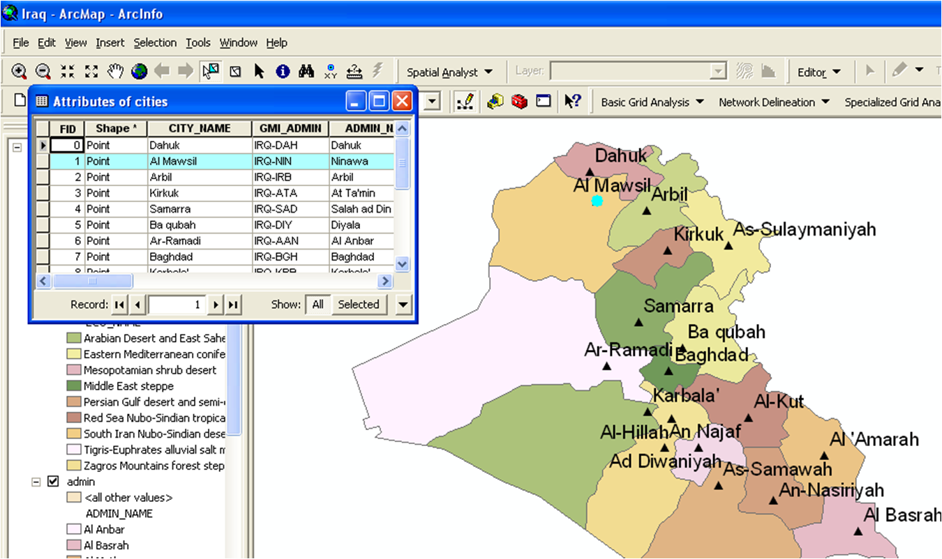Image resolution: width=942 pixels, height=559 pixels.
Task: Click the Al Anbar legend color swatch
Action: click(73, 530)
